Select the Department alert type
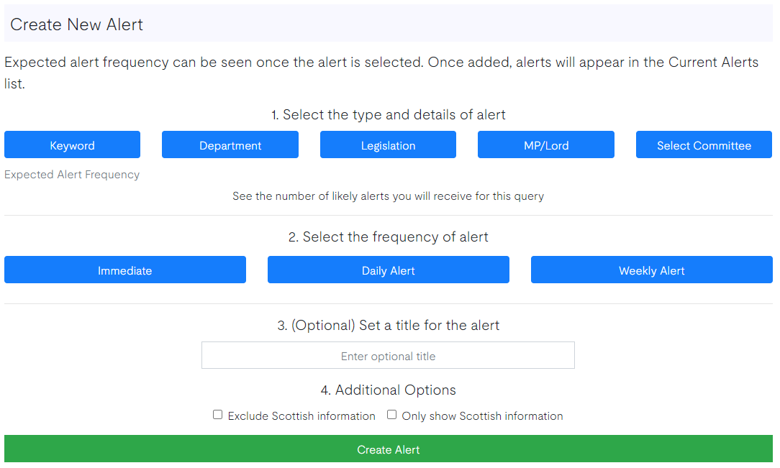780x468 pixels. coord(230,145)
